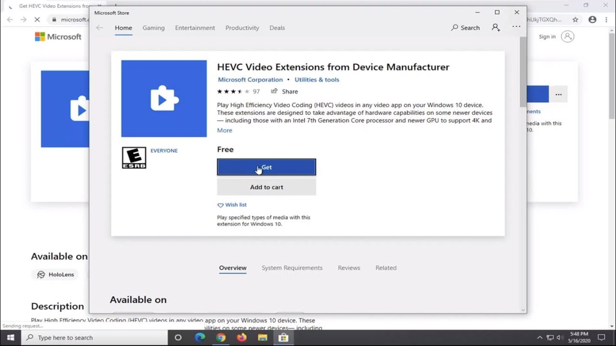
Task: Open the notification center icon
Action: 601,337
